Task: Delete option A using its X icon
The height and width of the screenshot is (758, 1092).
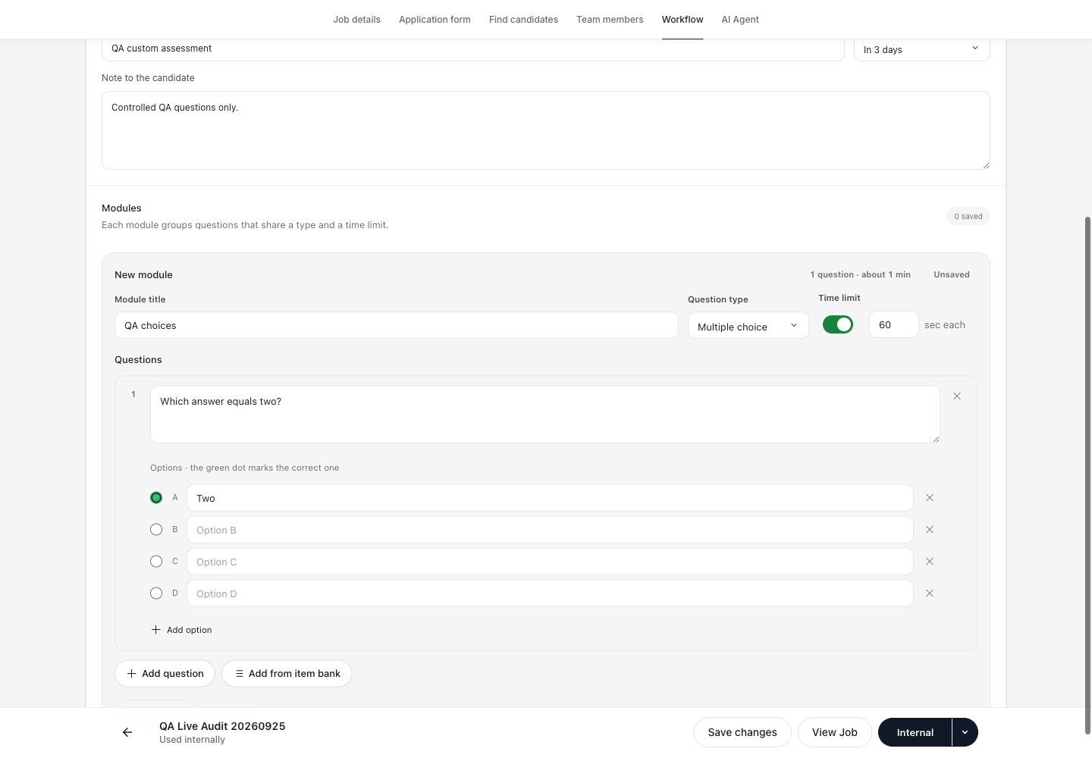Action: coord(930,498)
